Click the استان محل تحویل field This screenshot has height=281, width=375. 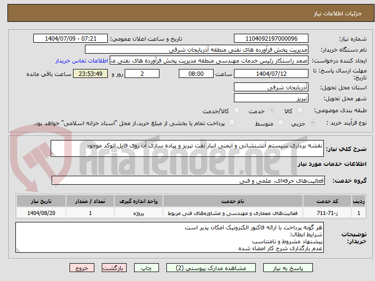271,87
